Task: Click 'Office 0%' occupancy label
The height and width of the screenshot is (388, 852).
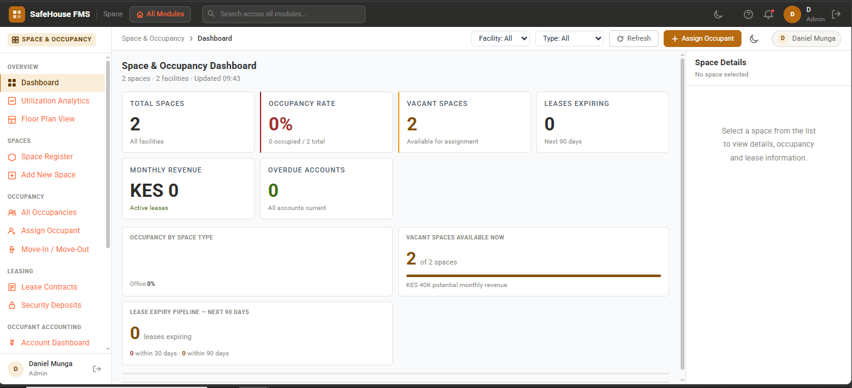Action: pos(143,284)
